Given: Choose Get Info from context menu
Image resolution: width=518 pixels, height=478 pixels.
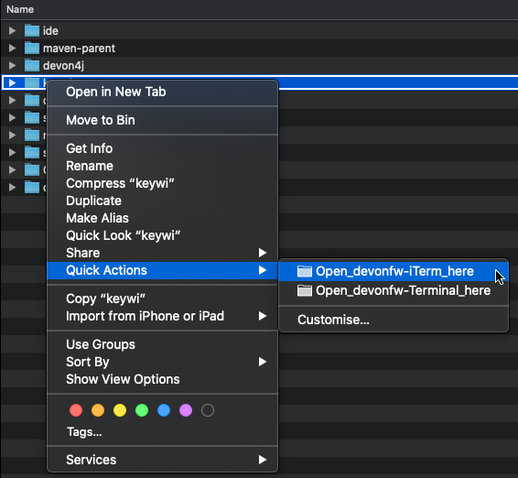Looking at the screenshot, I should 162,148.
